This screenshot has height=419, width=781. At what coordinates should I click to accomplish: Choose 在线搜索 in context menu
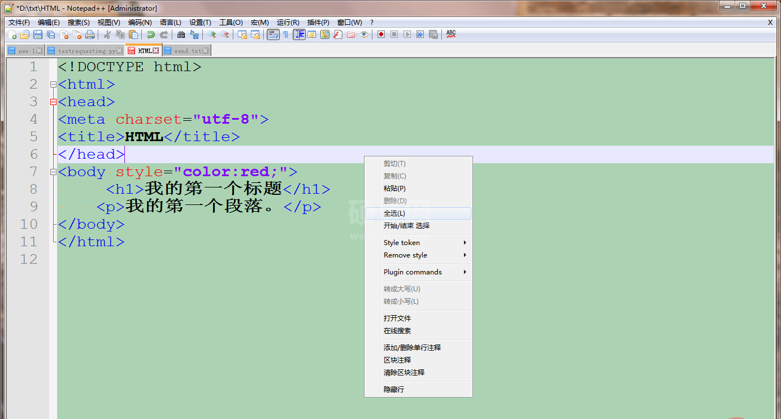click(x=418, y=331)
